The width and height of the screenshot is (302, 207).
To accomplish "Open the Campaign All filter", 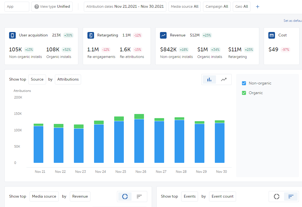I will (x=217, y=7).
